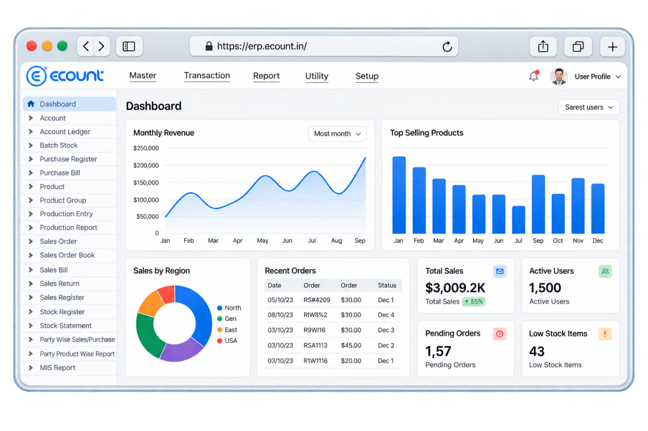
Task: Click the browser reload icon
Action: pos(447,46)
